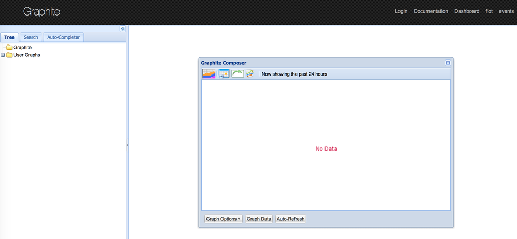Click the Graphite Composer window maximize icon
Image resolution: width=517 pixels, height=239 pixels.
pos(448,63)
